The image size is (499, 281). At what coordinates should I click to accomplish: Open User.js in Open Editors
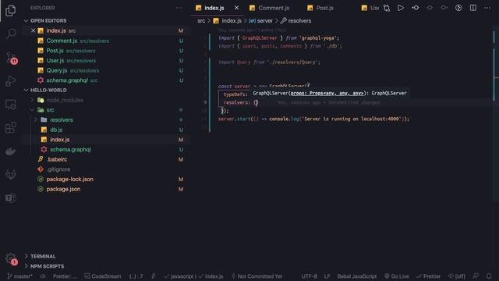pyautogui.click(x=55, y=61)
